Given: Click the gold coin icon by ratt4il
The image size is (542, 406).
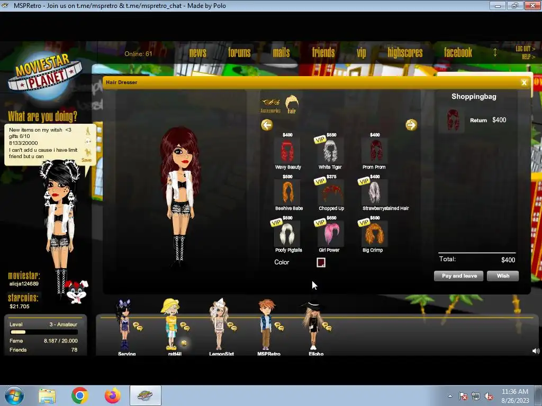Looking at the screenshot, I should 184,343.
